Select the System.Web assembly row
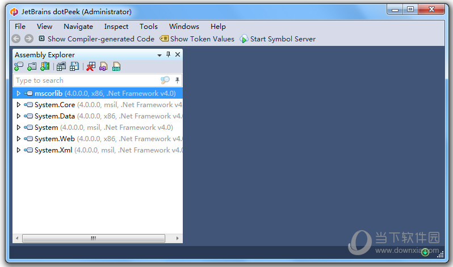 (98, 138)
